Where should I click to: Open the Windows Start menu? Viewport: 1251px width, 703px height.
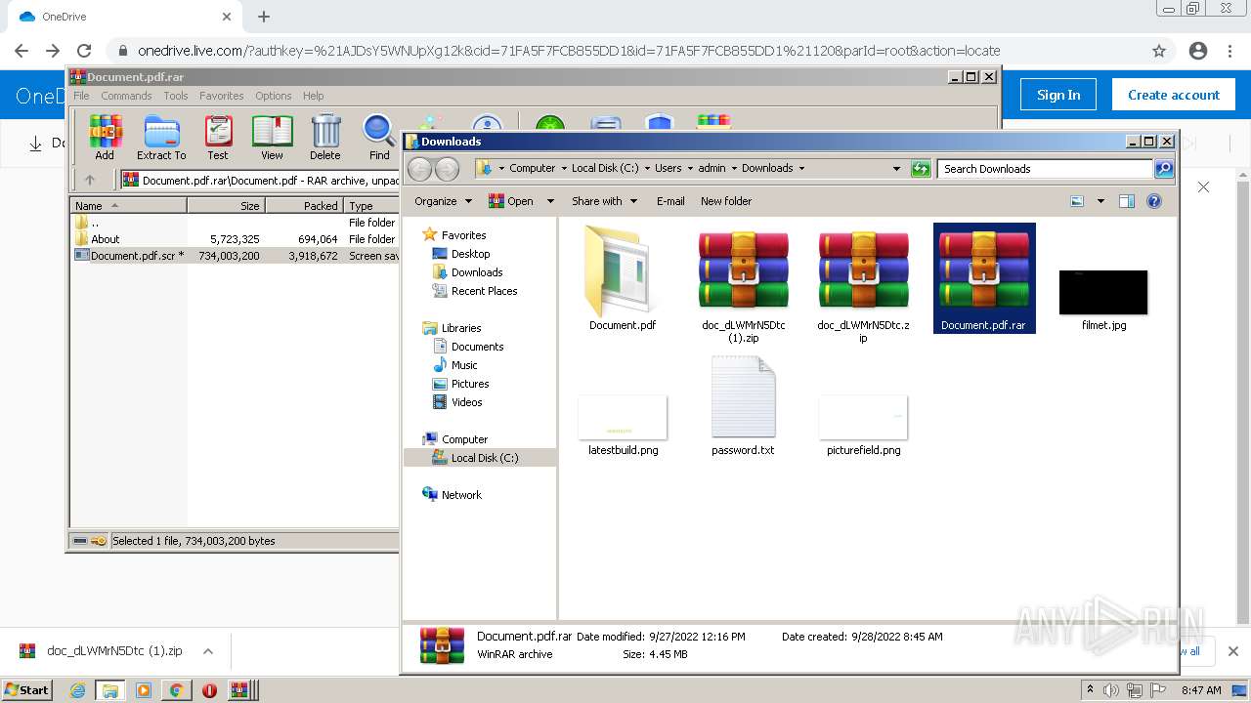(x=26, y=690)
